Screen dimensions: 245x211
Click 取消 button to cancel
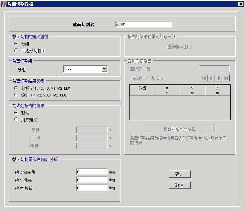tap(179, 185)
